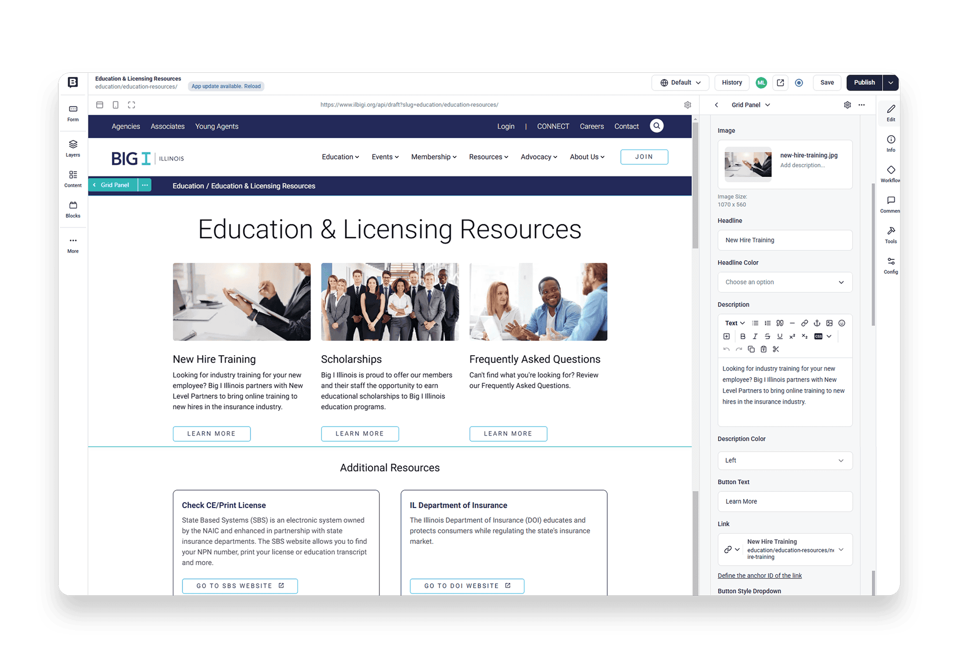Viewport: 958px width, 668px height.
Task: Expand the Headline Color dropdown
Action: (783, 283)
